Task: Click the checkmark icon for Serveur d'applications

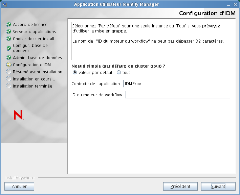Action: [x=9, y=32]
